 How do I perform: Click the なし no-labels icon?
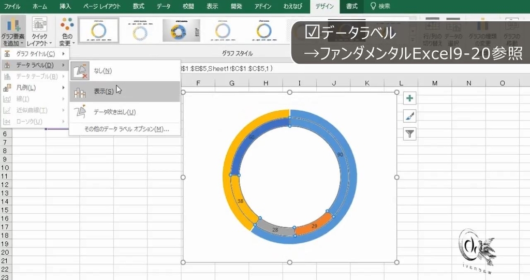point(80,71)
